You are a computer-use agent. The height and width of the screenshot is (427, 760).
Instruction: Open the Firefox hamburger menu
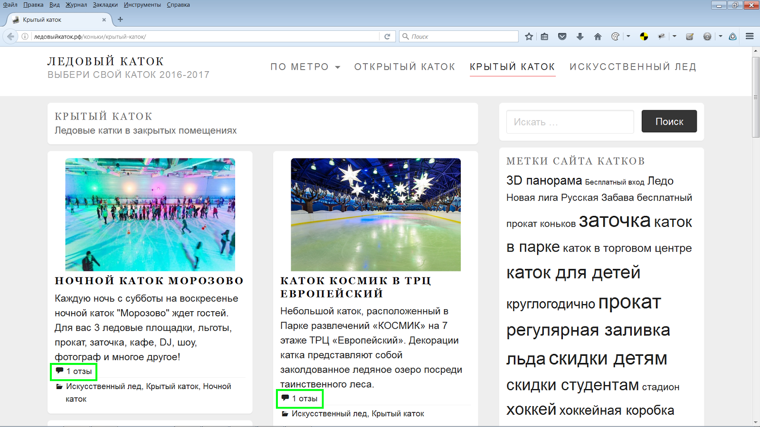(750, 37)
